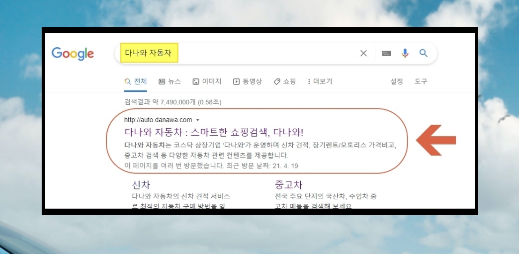Open 설정 search settings
The height and width of the screenshot is (254, 519).
[x=397, y=81]
